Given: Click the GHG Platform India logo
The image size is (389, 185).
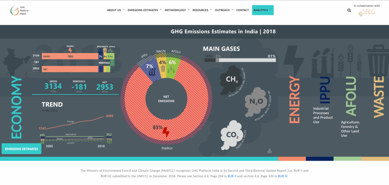Looking at the screenshot, I should (20, 10).
